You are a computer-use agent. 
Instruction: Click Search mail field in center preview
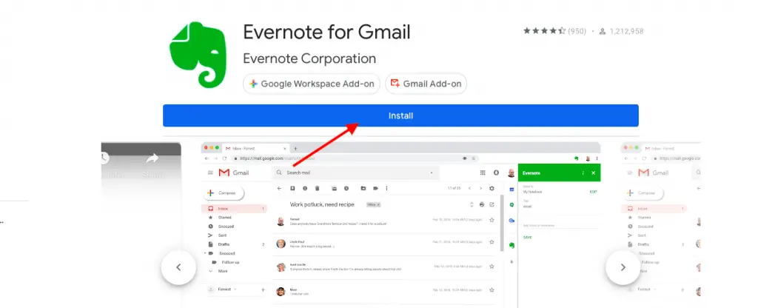356,173
